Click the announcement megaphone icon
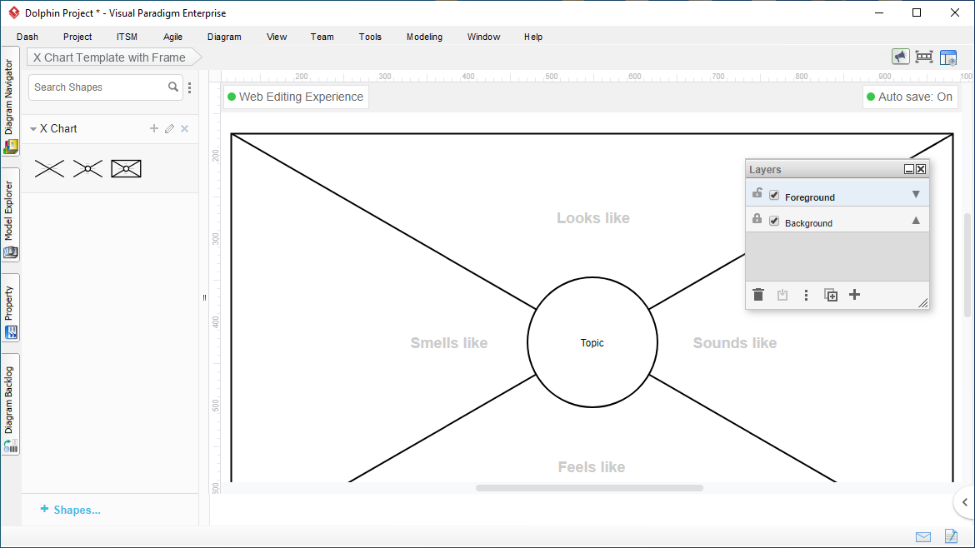The image size is (975, 548). 900,57
